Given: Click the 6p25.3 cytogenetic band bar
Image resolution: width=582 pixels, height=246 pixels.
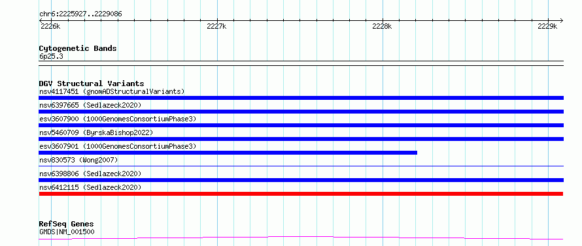Looking at the screenshot, I should (301, 63).
